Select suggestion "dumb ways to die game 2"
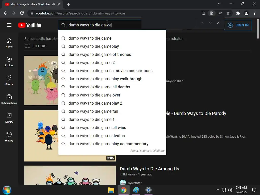260x195 pixels. [x=112, y=62]
